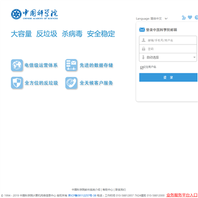The height and width of the screenshot is (198, 198).
Task: Click the 先进的数据存储 label
Action: [96, 65]
